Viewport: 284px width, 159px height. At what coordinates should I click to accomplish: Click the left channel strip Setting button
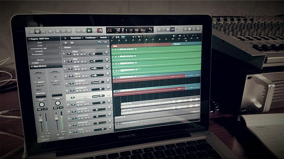pos(38,72)
